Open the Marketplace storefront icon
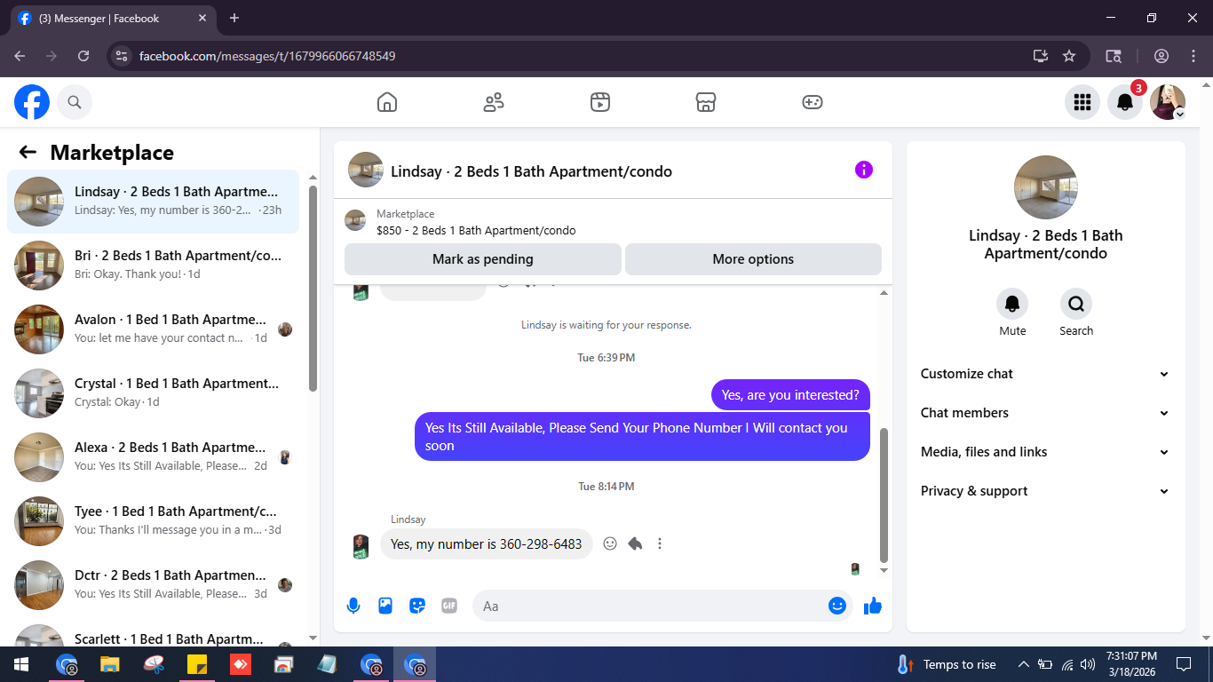The image size is (1213, 682). 706,102
